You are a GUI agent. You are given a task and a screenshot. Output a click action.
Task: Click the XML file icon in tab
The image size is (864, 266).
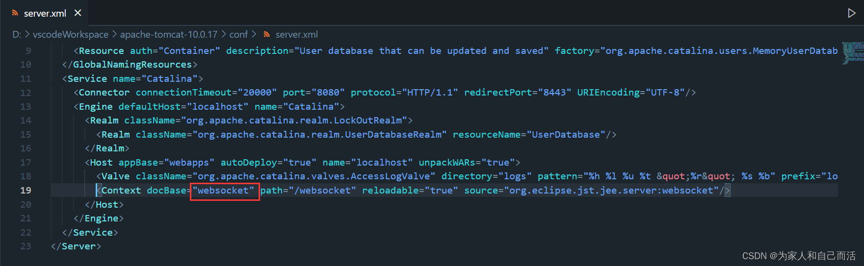[x=15, y=13]
